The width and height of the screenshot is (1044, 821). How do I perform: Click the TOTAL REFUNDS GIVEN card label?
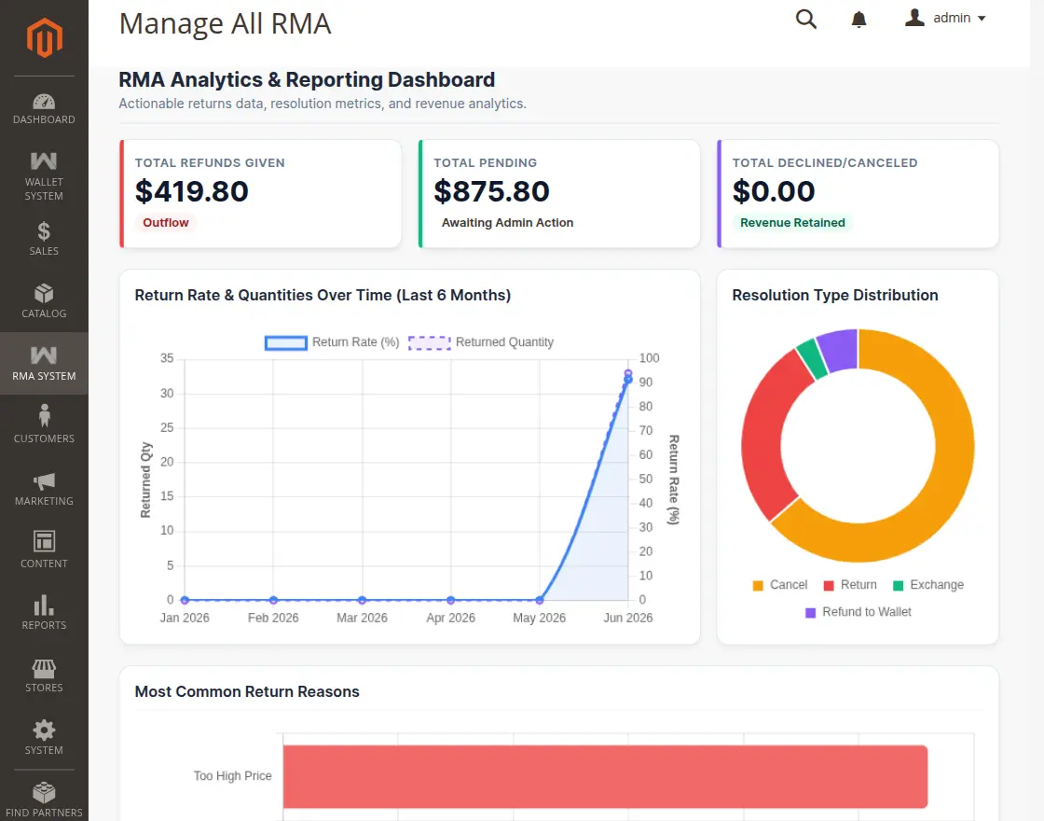pos(210,162)
